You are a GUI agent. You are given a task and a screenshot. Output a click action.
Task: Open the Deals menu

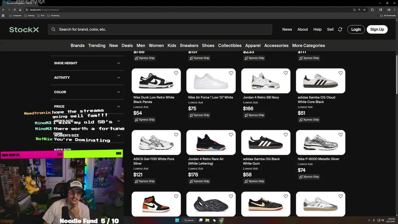(x=127, y=45)
